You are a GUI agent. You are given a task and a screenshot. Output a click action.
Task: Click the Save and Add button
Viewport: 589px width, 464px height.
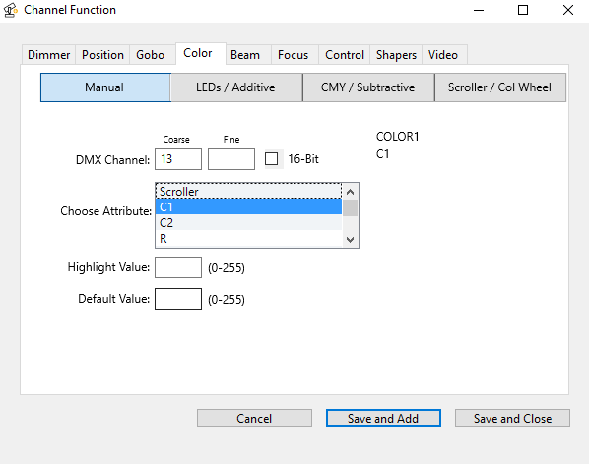[x=383, y=418]
